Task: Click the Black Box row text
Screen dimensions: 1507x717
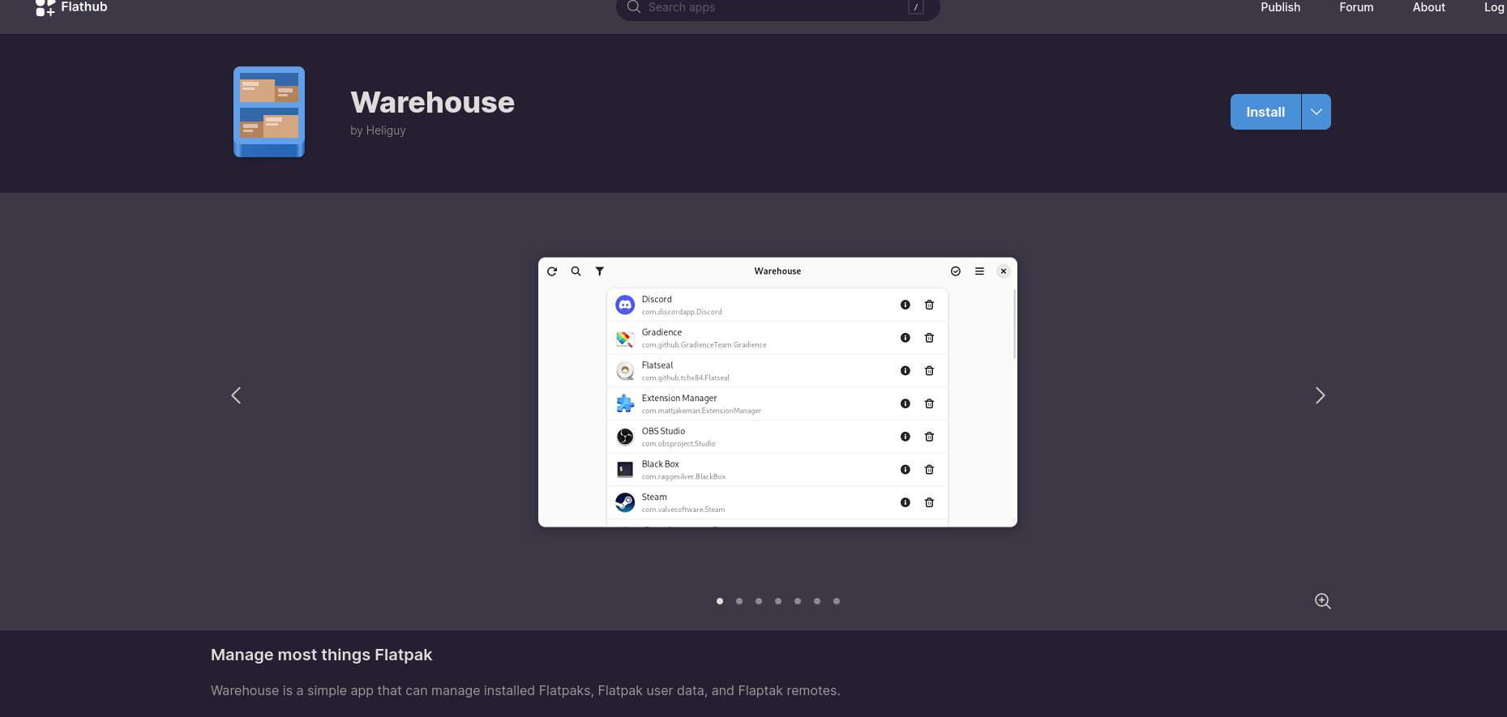Action: tap(683, 470)
